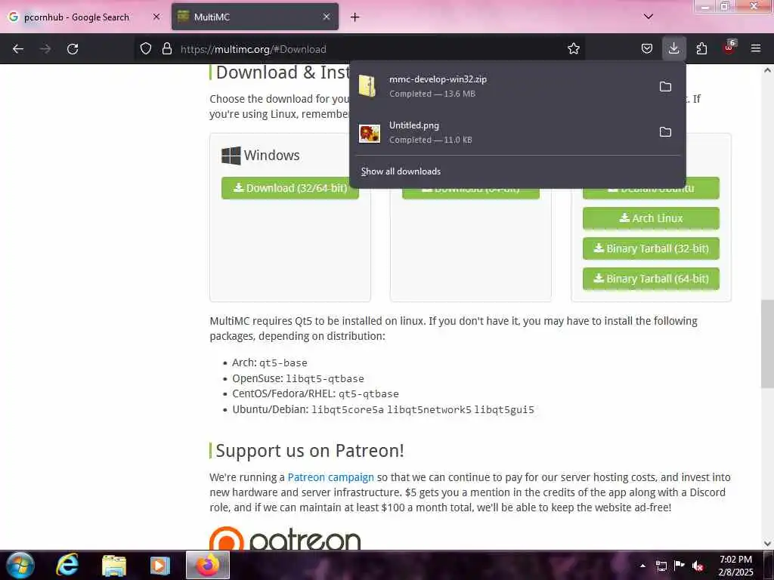Open the Extensions puzzle icon

tap(701, 49)
